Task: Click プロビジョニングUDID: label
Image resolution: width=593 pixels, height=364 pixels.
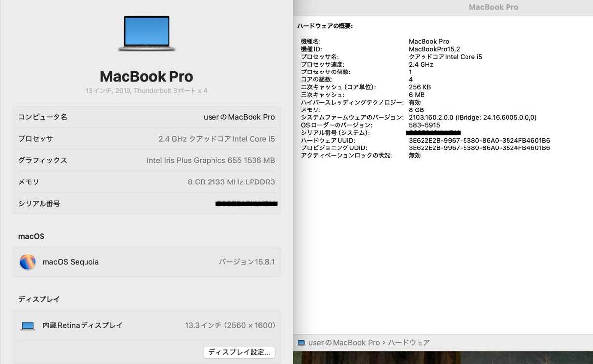Action: pos(334,148)
